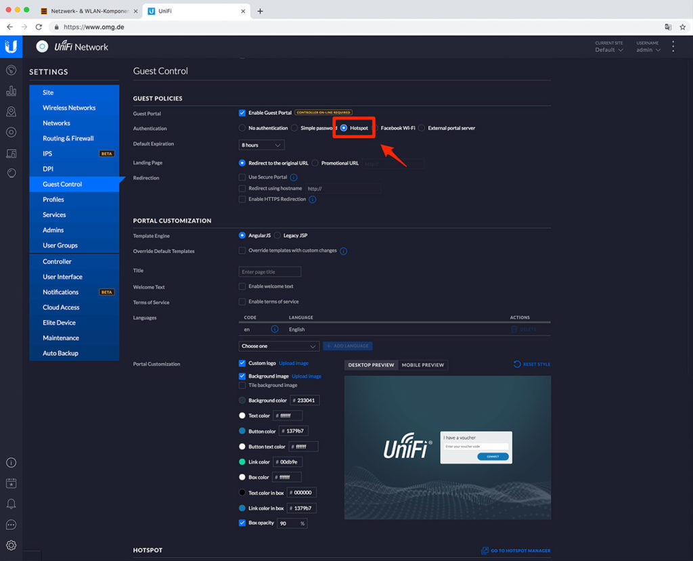Select the Desktop Preview tab

[372, 365]
